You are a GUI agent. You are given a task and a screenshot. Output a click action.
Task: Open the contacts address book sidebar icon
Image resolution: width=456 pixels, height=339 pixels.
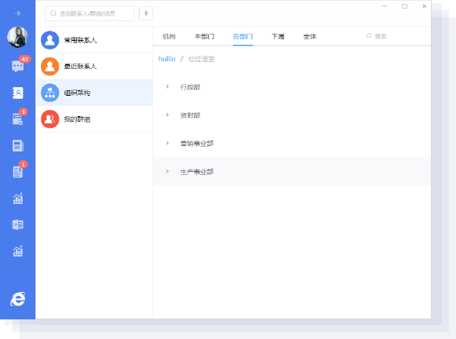(x=18, y=93)
